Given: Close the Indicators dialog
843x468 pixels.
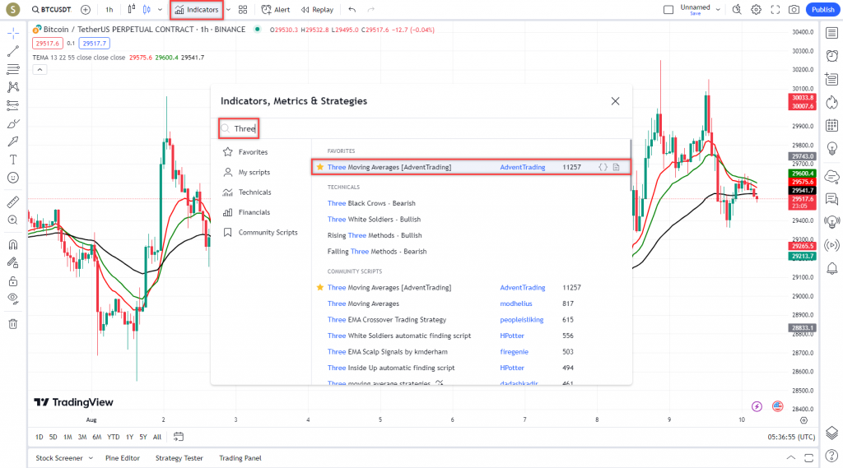Looking at the screenshot, I should point(615,101).
